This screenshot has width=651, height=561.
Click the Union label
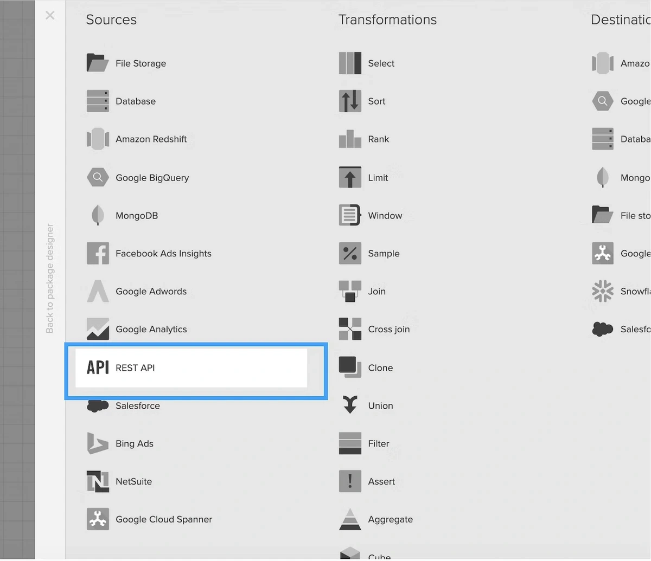pos(380,405)
